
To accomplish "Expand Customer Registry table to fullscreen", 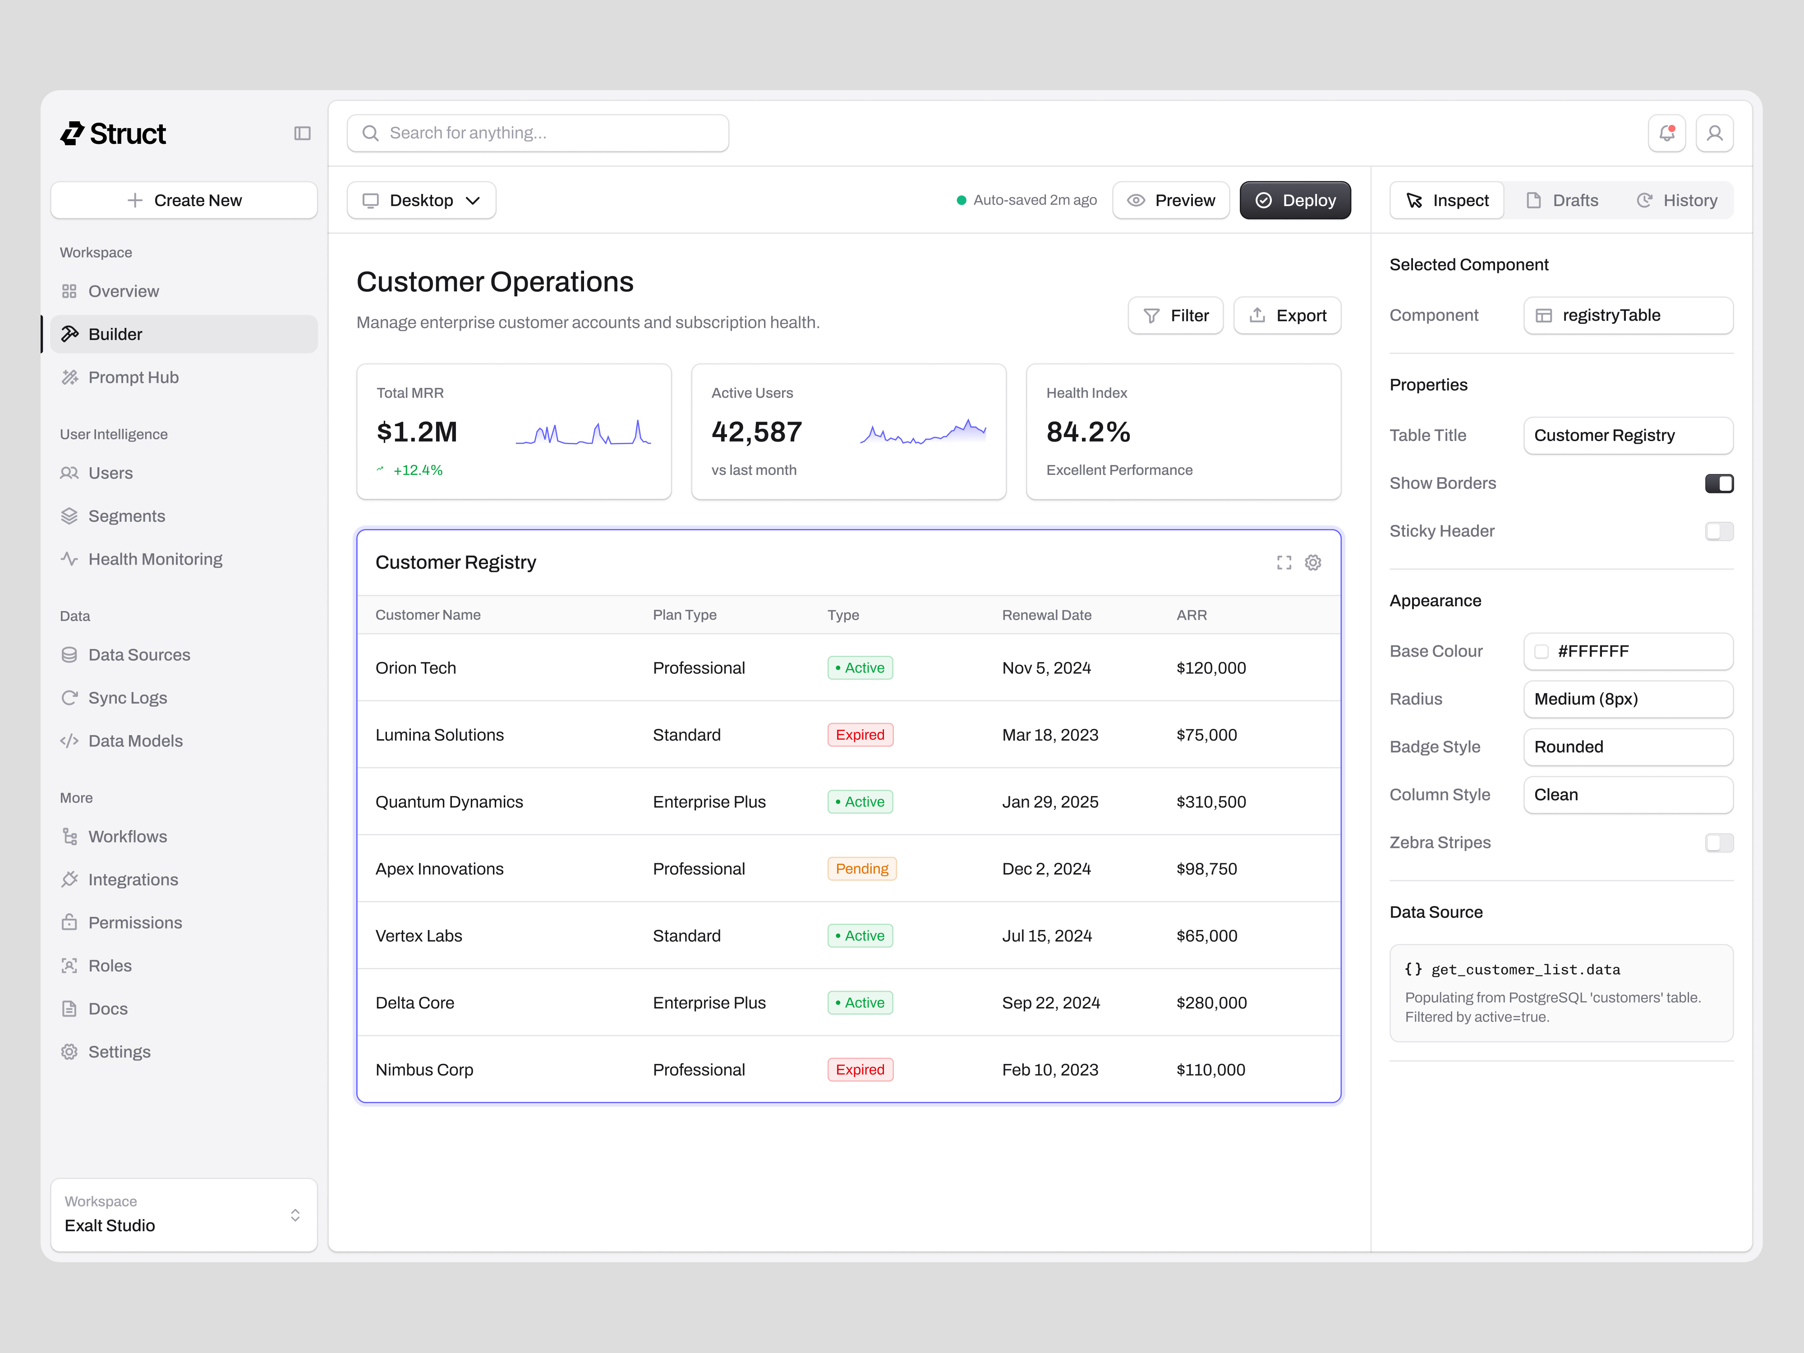I will click(1284, 563).
